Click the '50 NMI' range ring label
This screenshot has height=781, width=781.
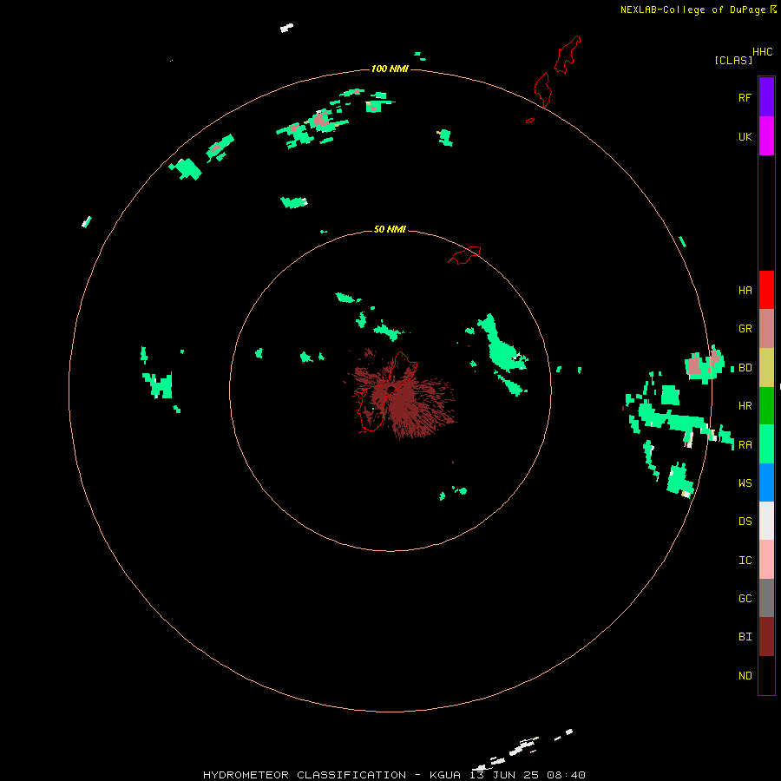tap(390, 229)
